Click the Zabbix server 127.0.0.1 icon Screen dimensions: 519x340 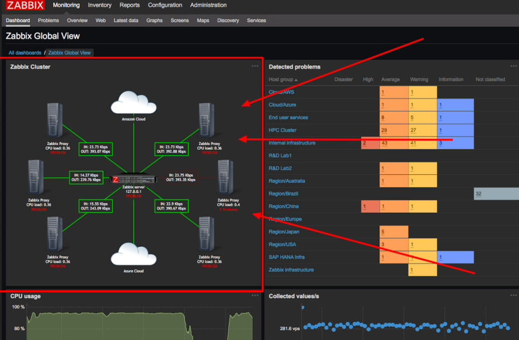point(133,180)
